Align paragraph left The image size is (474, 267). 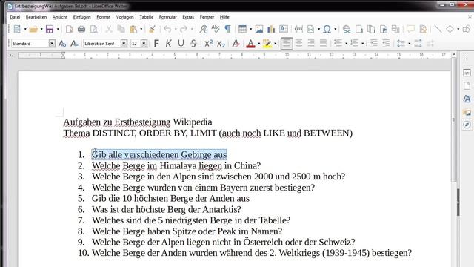point(287,44)
